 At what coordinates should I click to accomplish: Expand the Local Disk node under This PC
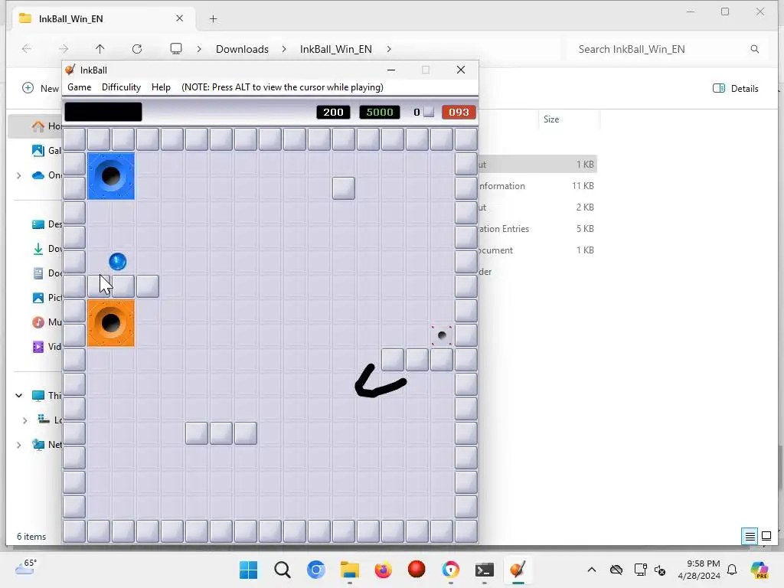pyautogui.click(x=25, y=420)
